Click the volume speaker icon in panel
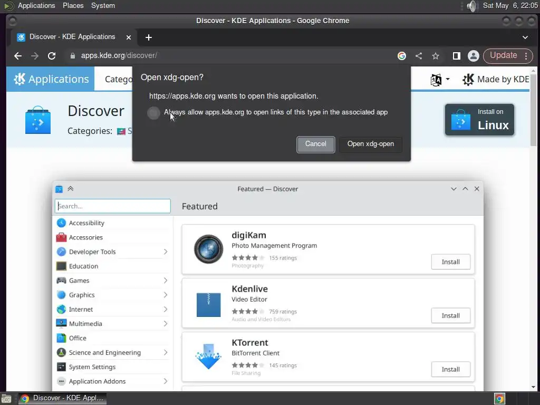The width and height of the screenshot is (540, 405). tap(472, 6)
